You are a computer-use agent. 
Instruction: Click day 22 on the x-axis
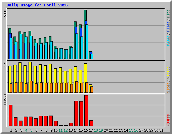pyautogui.click(x=116, y=130)
